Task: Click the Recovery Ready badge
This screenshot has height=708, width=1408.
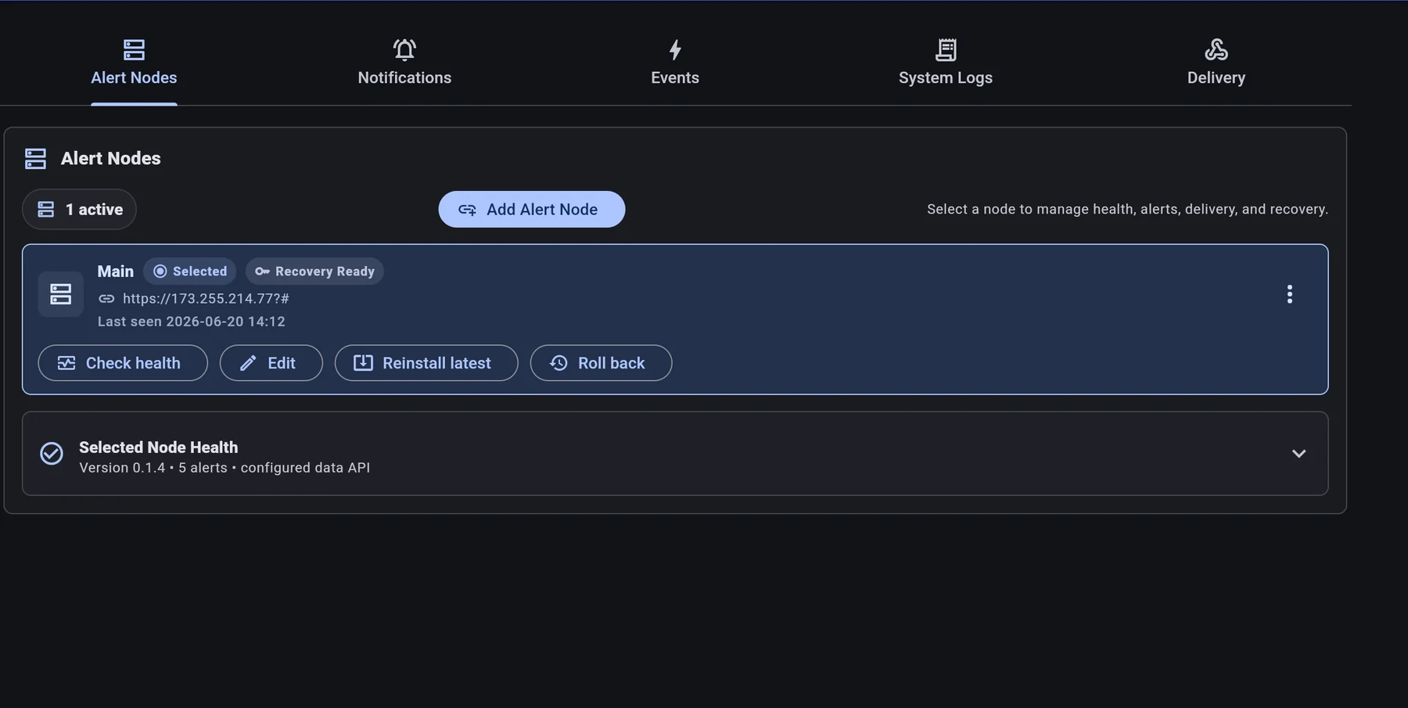Action: (314, 271)
